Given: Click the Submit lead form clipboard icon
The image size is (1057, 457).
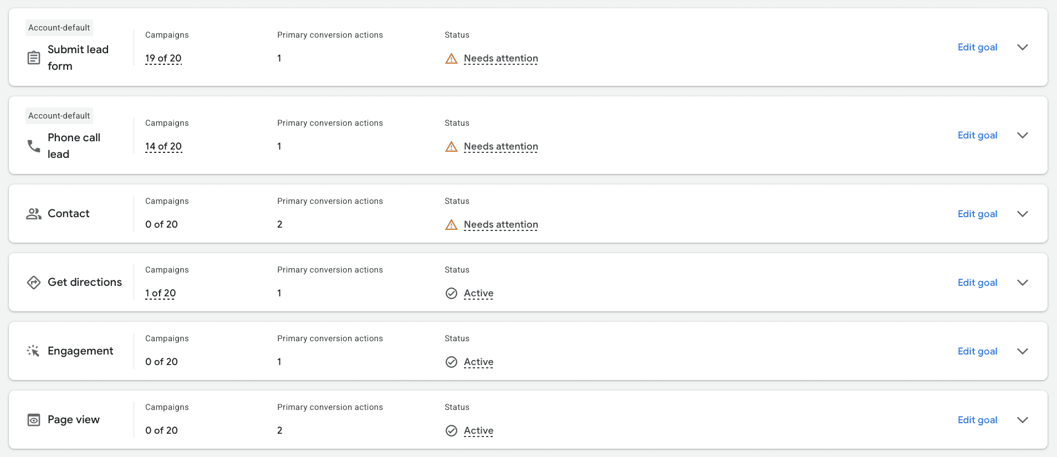Looking at the screenshot, I should (x=34, y=58).
